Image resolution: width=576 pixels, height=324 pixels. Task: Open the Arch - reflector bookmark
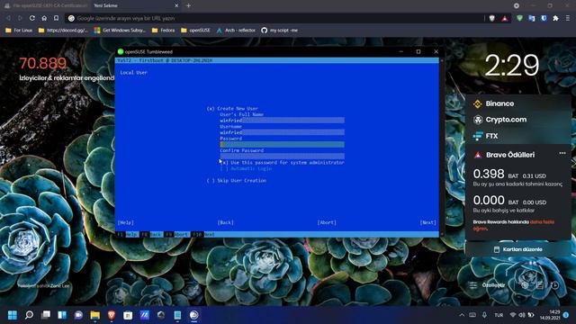click(236, 30)
